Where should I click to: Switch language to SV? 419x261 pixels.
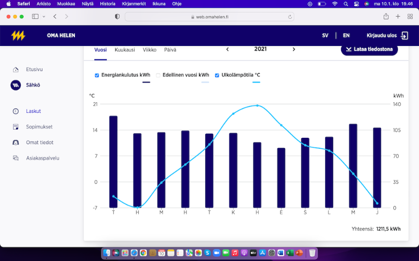[x=325, y=35]
